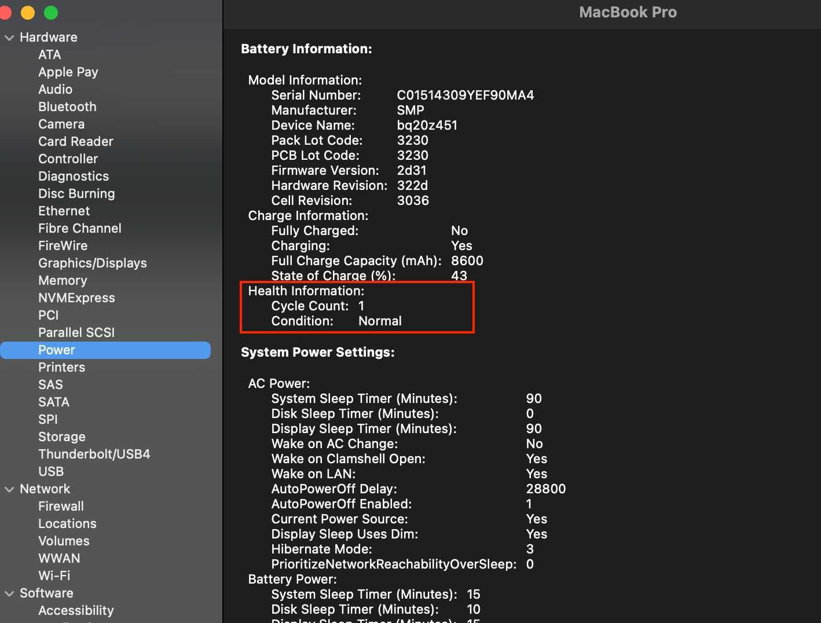Select Audio in the sidebar

pos(56,89)
